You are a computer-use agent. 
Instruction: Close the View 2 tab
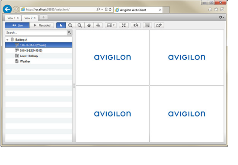click(x=35, y=18)
